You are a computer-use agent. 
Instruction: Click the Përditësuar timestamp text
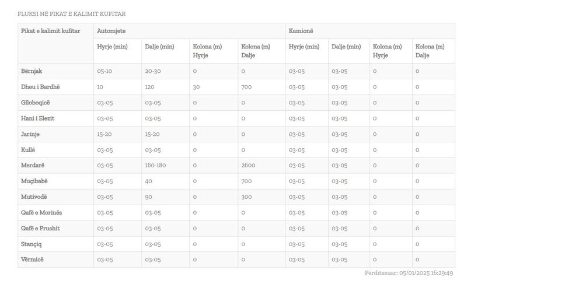409,273
